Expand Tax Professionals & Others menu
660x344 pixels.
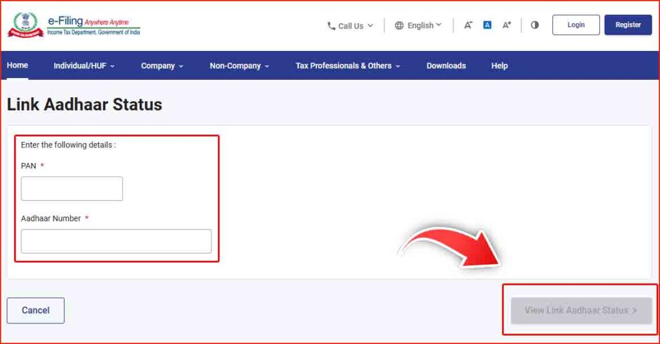[347, 66]
